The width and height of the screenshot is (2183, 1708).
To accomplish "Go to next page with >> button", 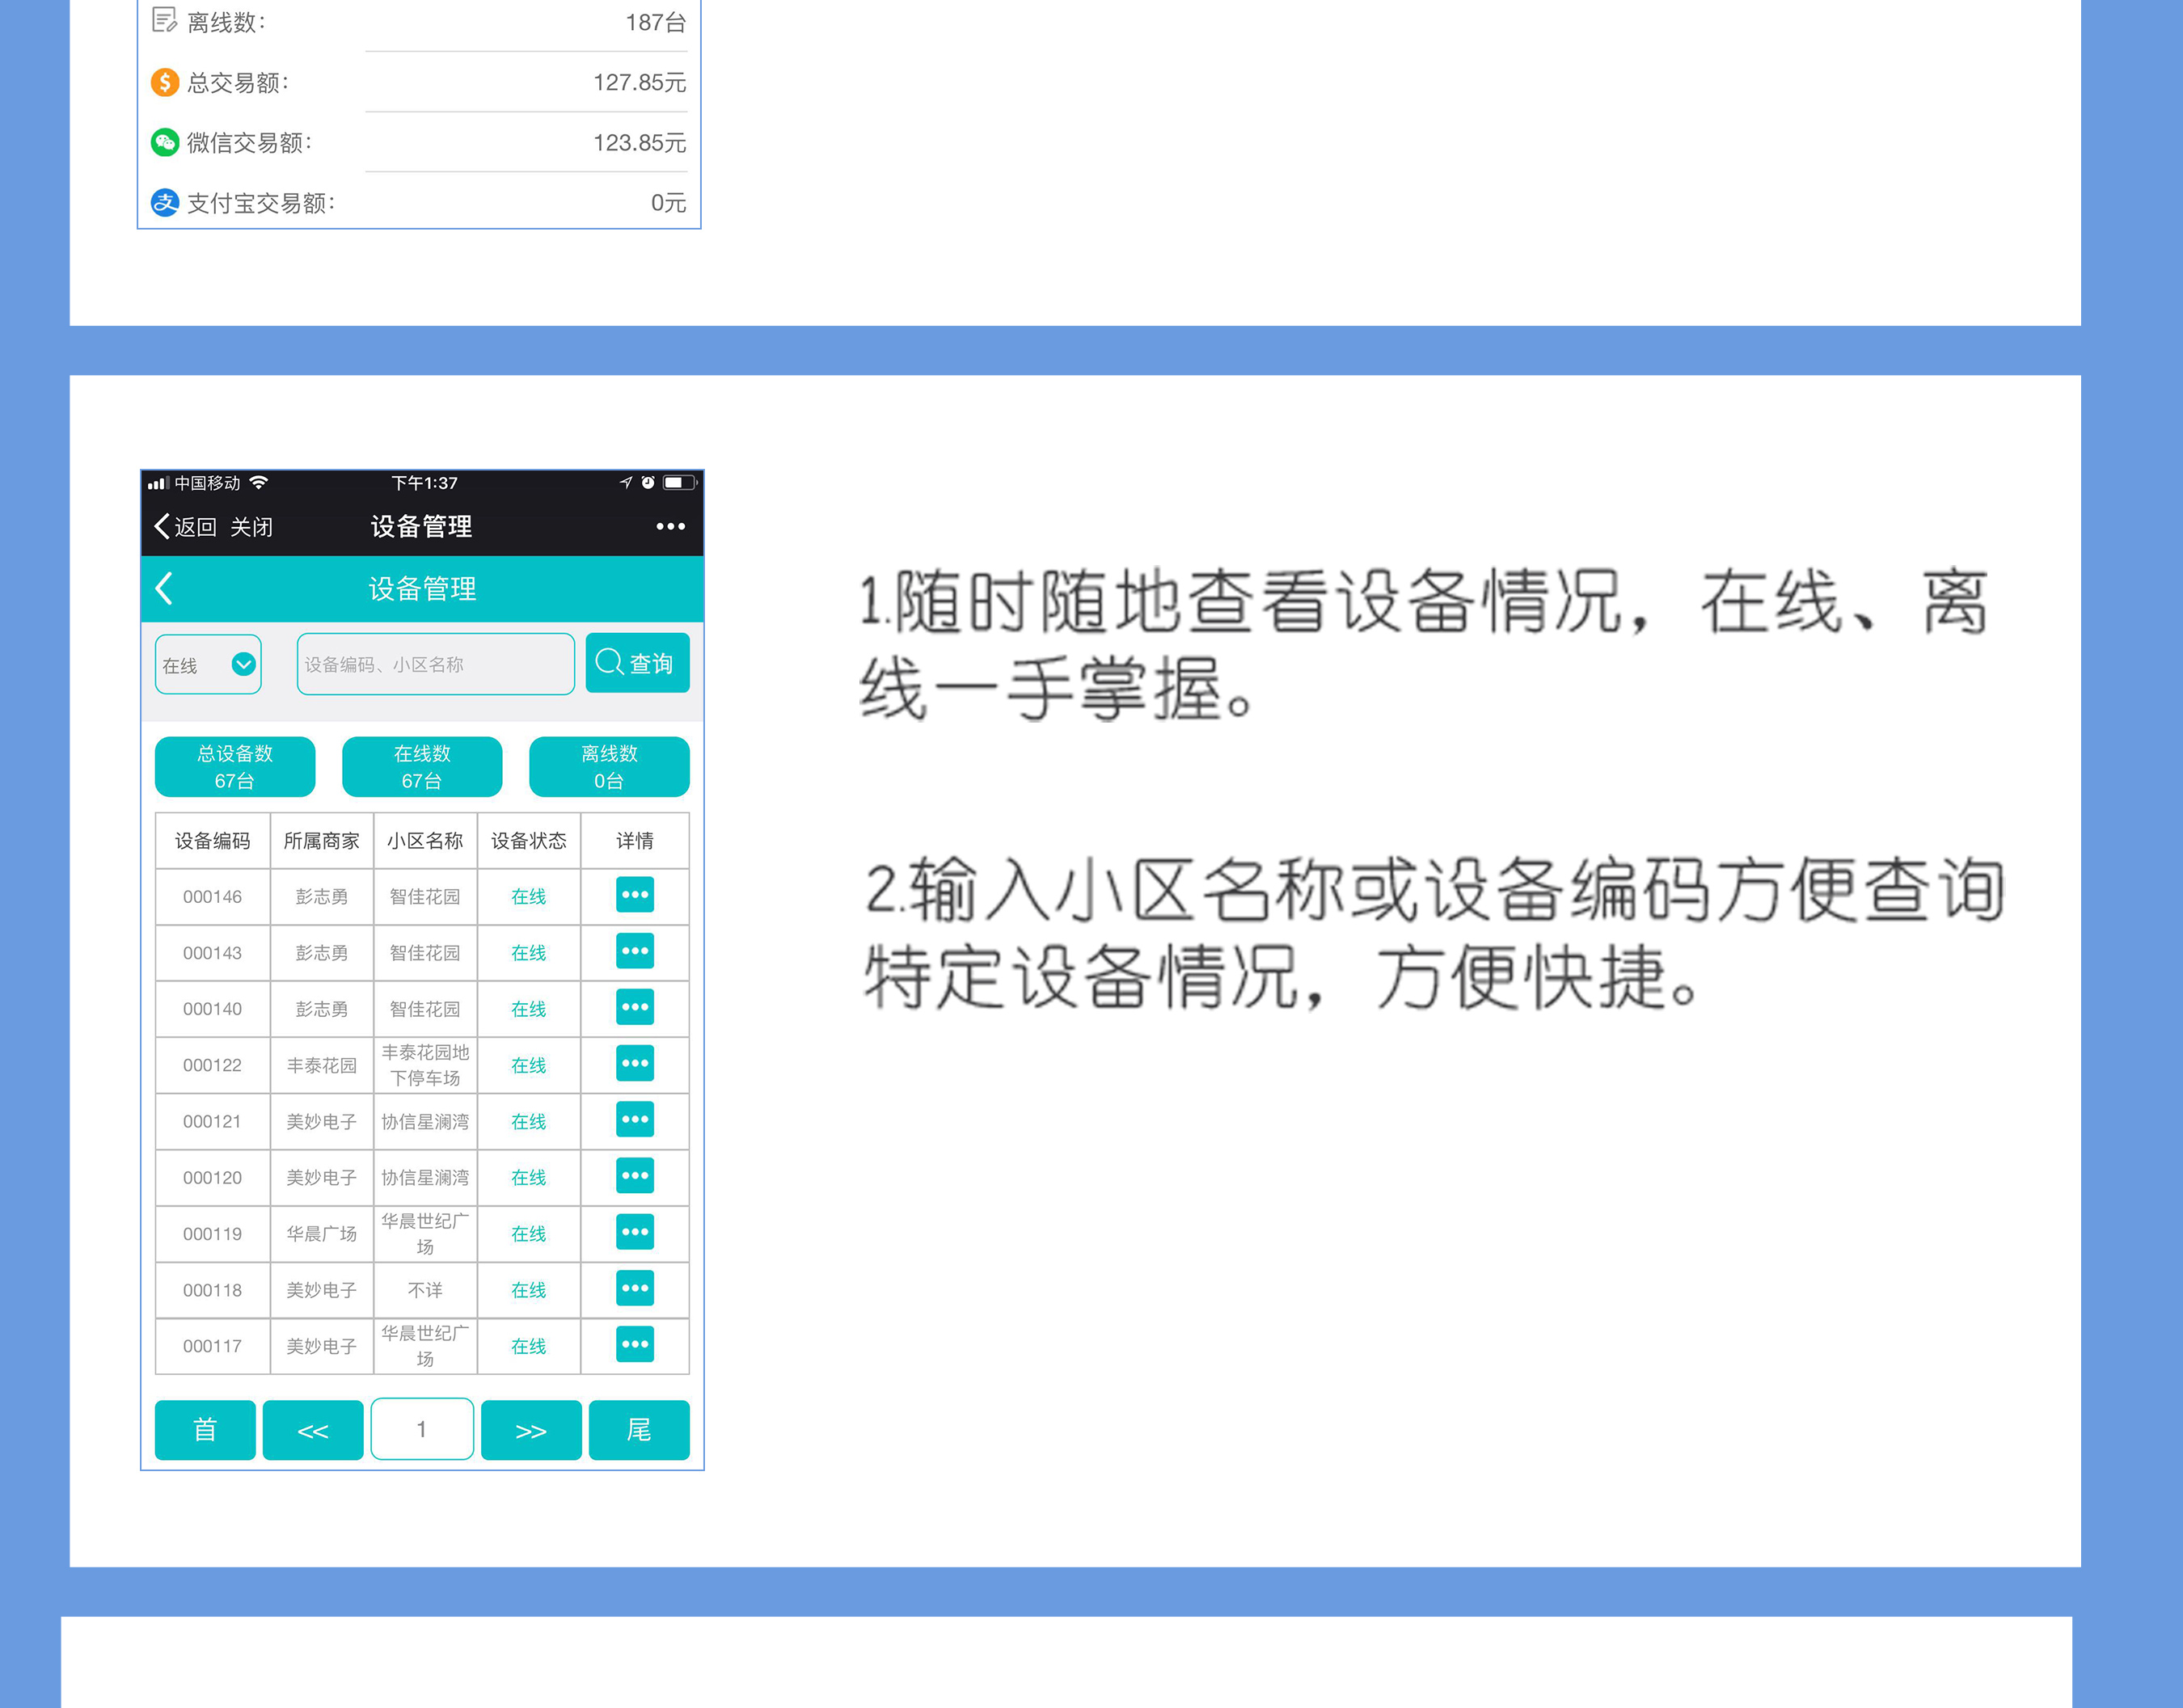I will pyautogui.click(x=531, y=1430).
